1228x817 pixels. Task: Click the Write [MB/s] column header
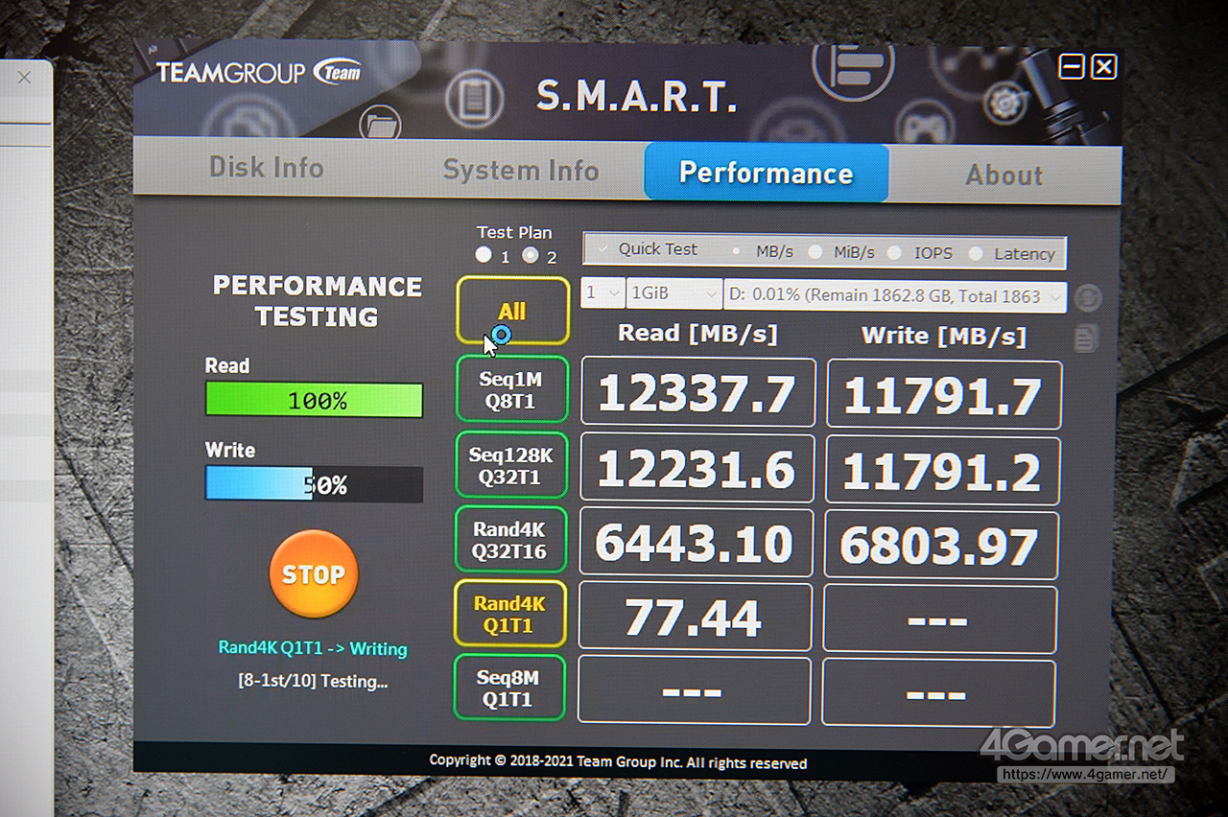(x=944, y=336)
